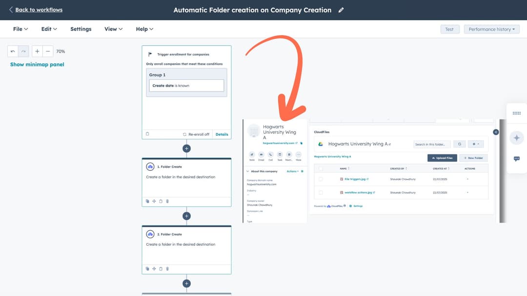This screenshot has width=527, height=296.
Task: Refresh the CloudFiles folder view
Action: pos(459,144)
